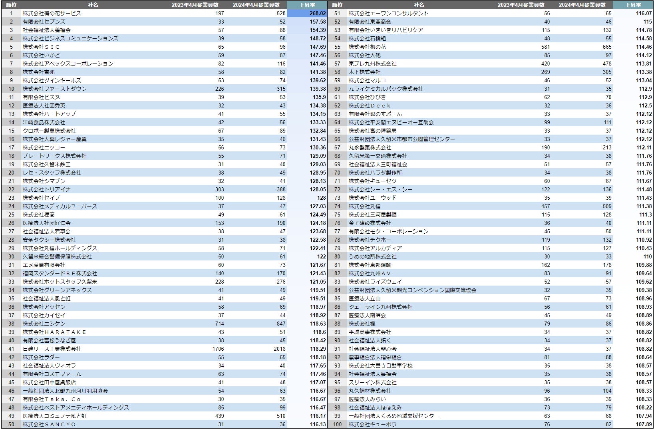Click company name 株式会社ラダー
The width and height of the screenshot is (654, 429).
[41, 357]
